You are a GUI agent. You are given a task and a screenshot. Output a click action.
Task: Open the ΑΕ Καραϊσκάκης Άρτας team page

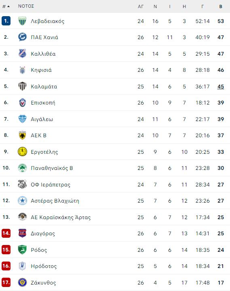click(x=61, y=217)
